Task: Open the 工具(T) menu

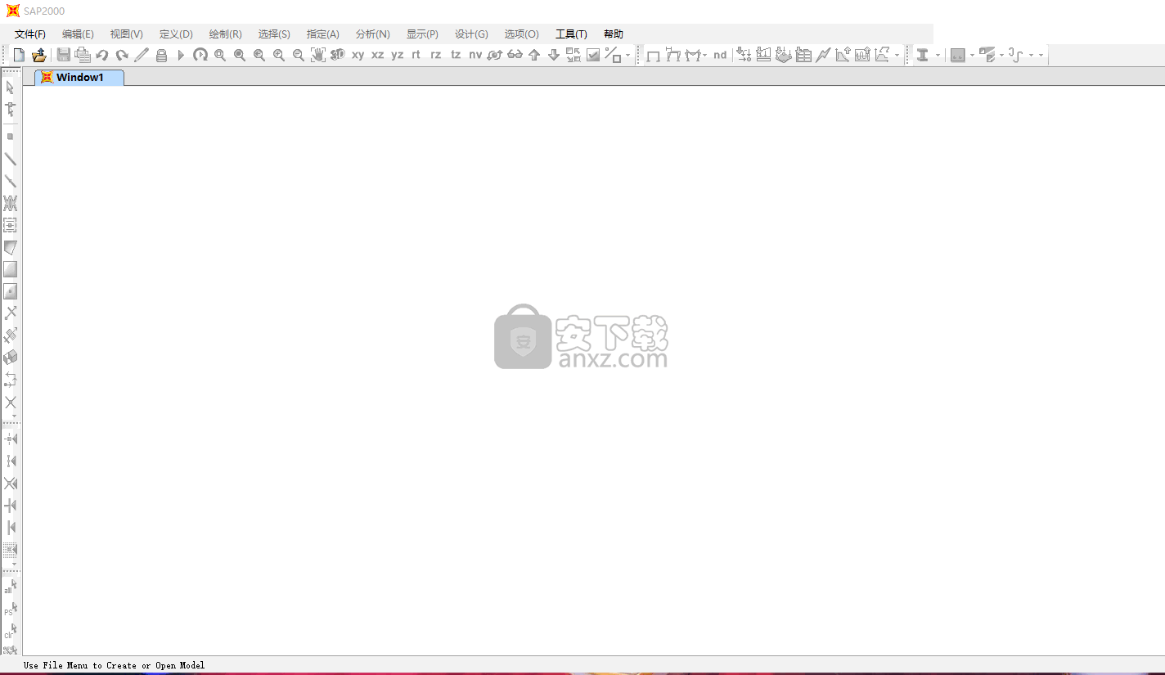Action: pyautogui.click(x=571, y=34)
